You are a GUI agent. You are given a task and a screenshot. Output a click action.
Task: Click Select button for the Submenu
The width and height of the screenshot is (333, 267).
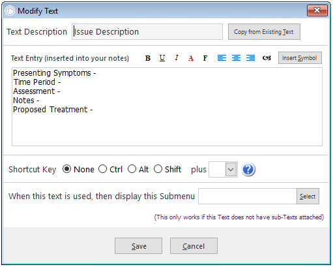(x=308, y=196)
